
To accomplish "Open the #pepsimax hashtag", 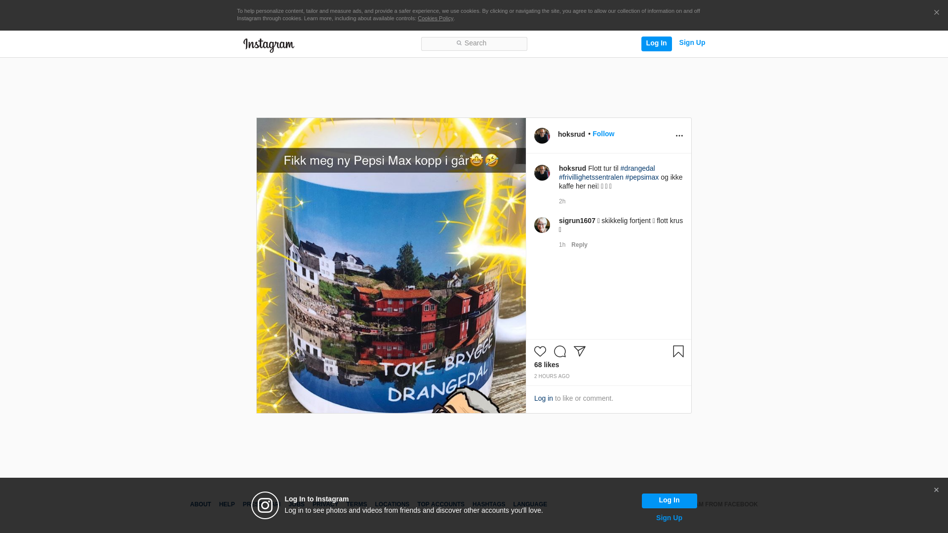I will [642, 177].
